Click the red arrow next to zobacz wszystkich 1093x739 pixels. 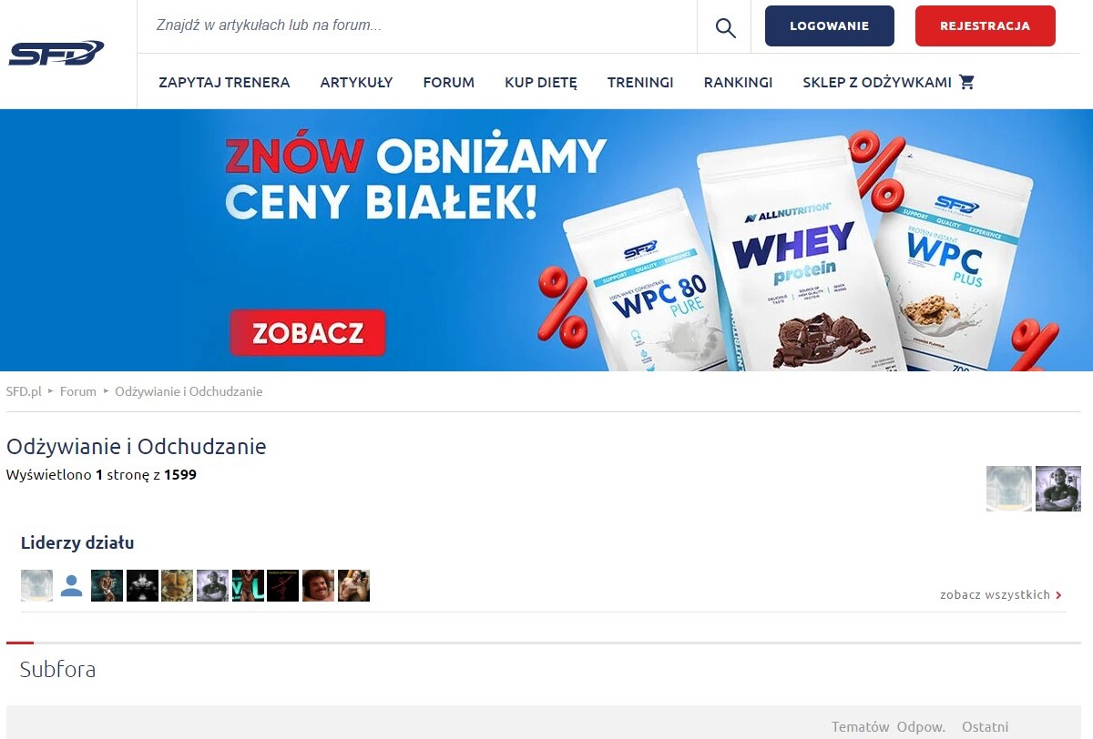coord(1058,595)
